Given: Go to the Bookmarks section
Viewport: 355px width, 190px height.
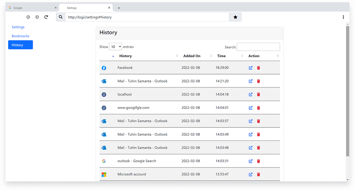Looking at the screenshot, I should pyautogui.click(x=20, y=36).
